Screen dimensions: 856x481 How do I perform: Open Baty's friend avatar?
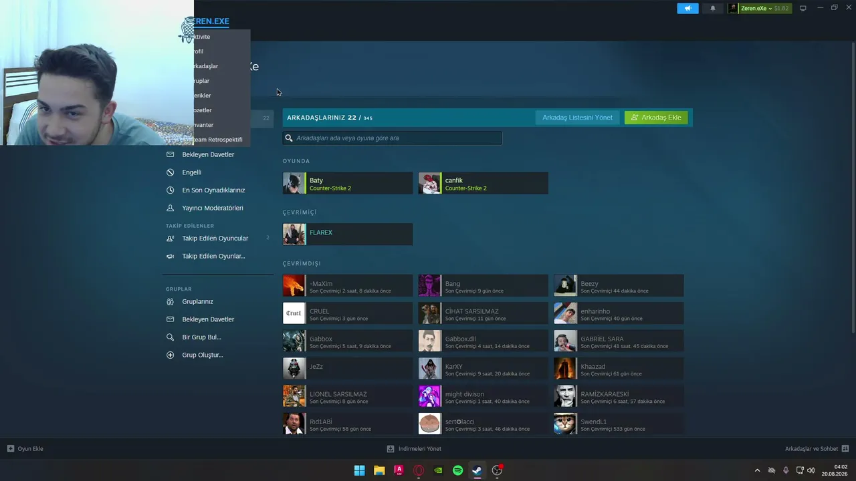[294, 184]
